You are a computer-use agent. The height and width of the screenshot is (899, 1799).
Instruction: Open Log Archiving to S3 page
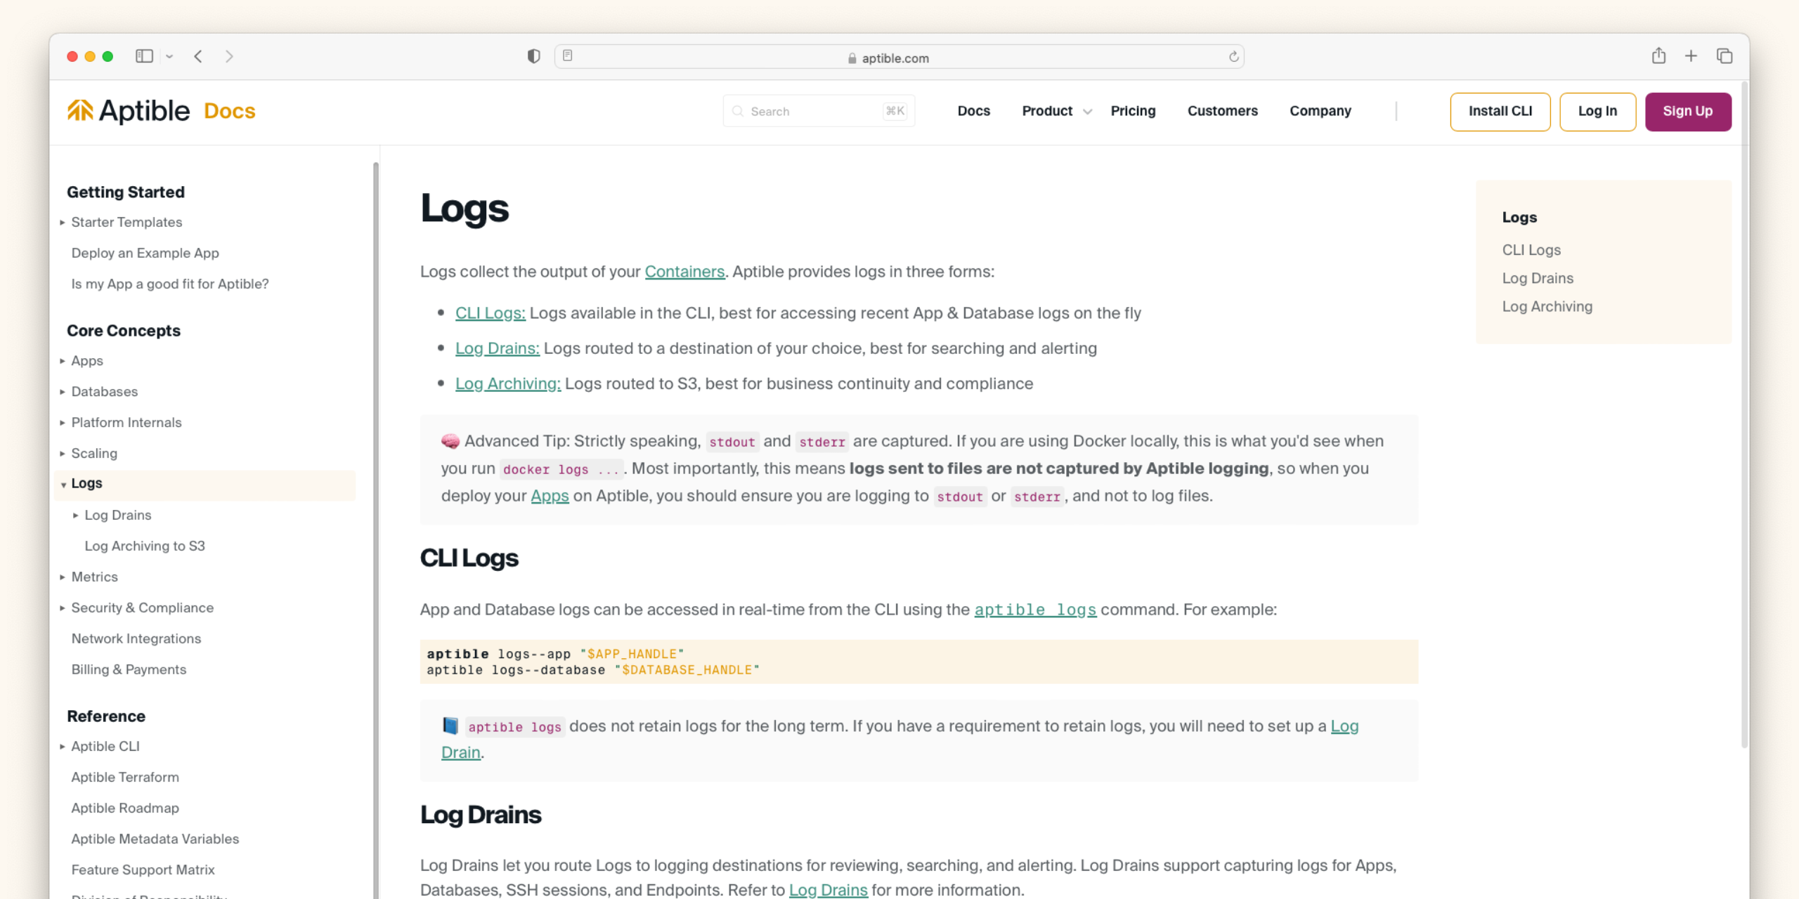[144, 546]
